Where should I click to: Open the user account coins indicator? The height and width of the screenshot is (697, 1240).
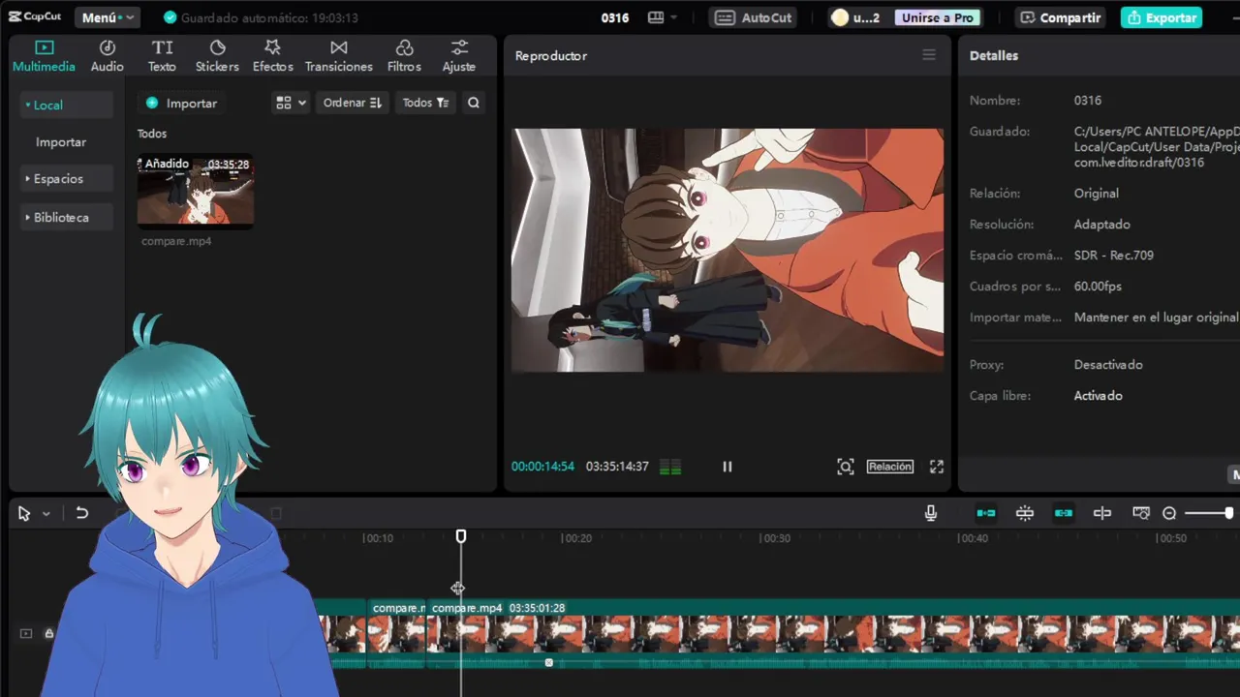coord(855,17)
